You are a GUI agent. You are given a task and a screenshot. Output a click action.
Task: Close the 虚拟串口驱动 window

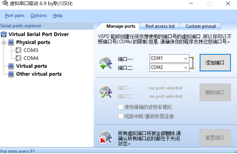(x=228, y=3)
